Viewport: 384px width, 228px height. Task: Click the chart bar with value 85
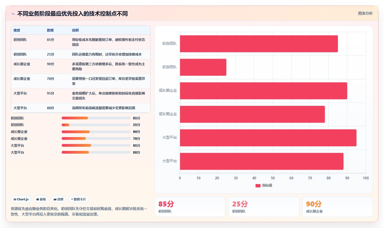pos(259,44)
